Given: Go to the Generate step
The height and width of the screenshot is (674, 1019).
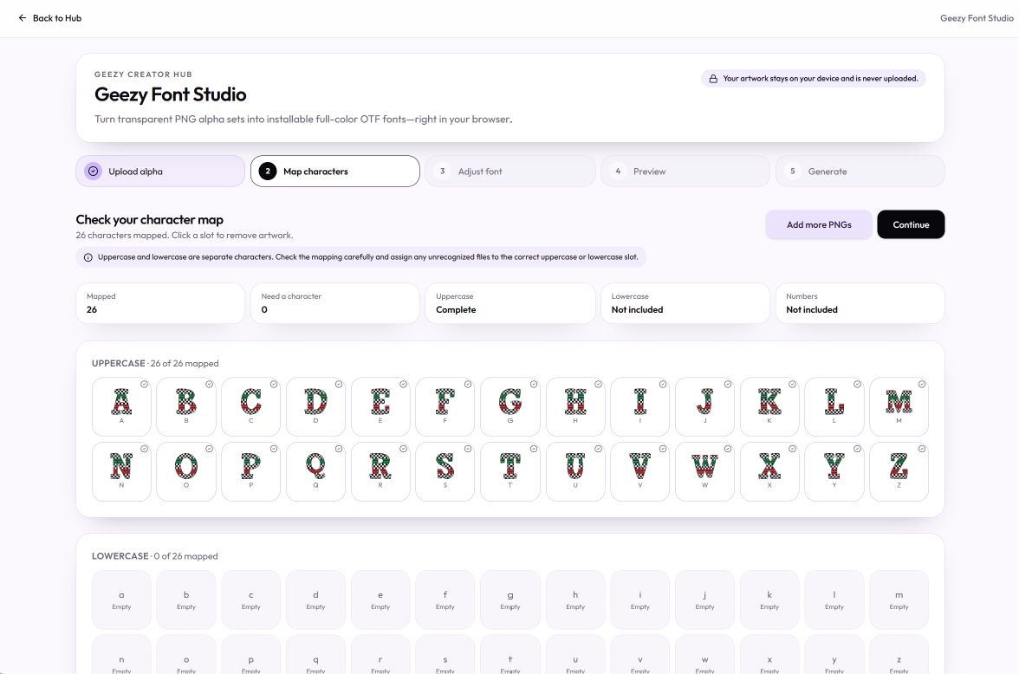Looking at the screenshot, I should 860,172.
